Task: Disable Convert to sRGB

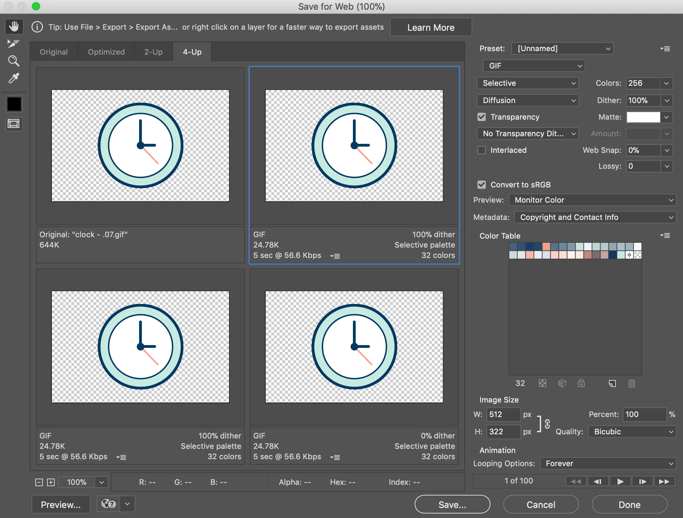Action: tap(482, 185)
